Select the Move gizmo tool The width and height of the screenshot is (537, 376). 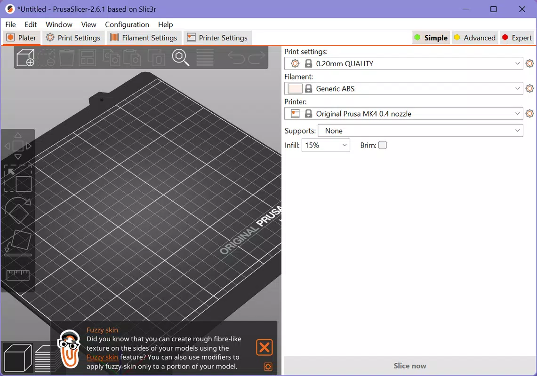point(18,146)
